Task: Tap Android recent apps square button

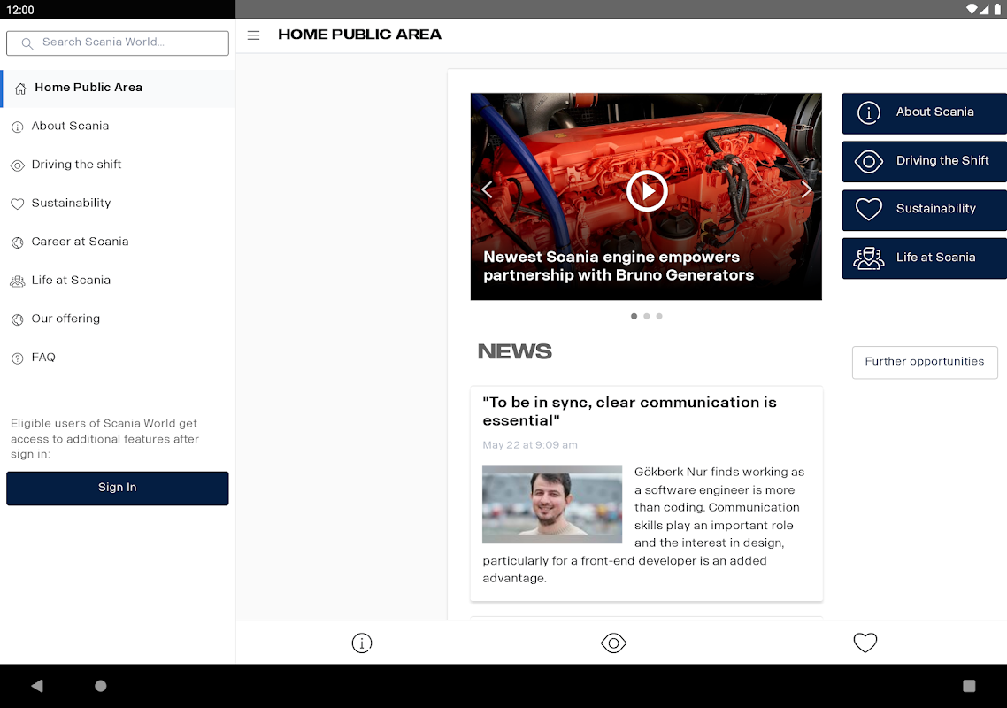Action: (x=969, y=686)
